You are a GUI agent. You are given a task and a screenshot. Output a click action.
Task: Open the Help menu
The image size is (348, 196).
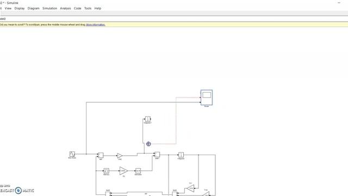pyautogui.click(x=98, y=8)
